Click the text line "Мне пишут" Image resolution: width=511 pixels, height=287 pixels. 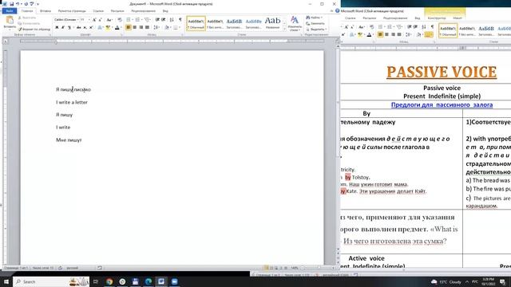point(69,140)
